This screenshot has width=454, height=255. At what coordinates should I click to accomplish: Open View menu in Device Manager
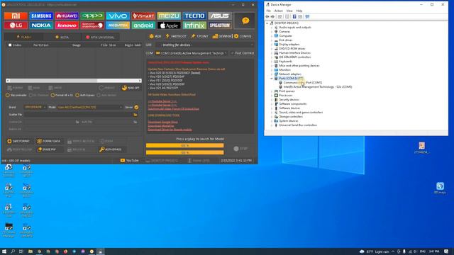(x=289, y=11)
